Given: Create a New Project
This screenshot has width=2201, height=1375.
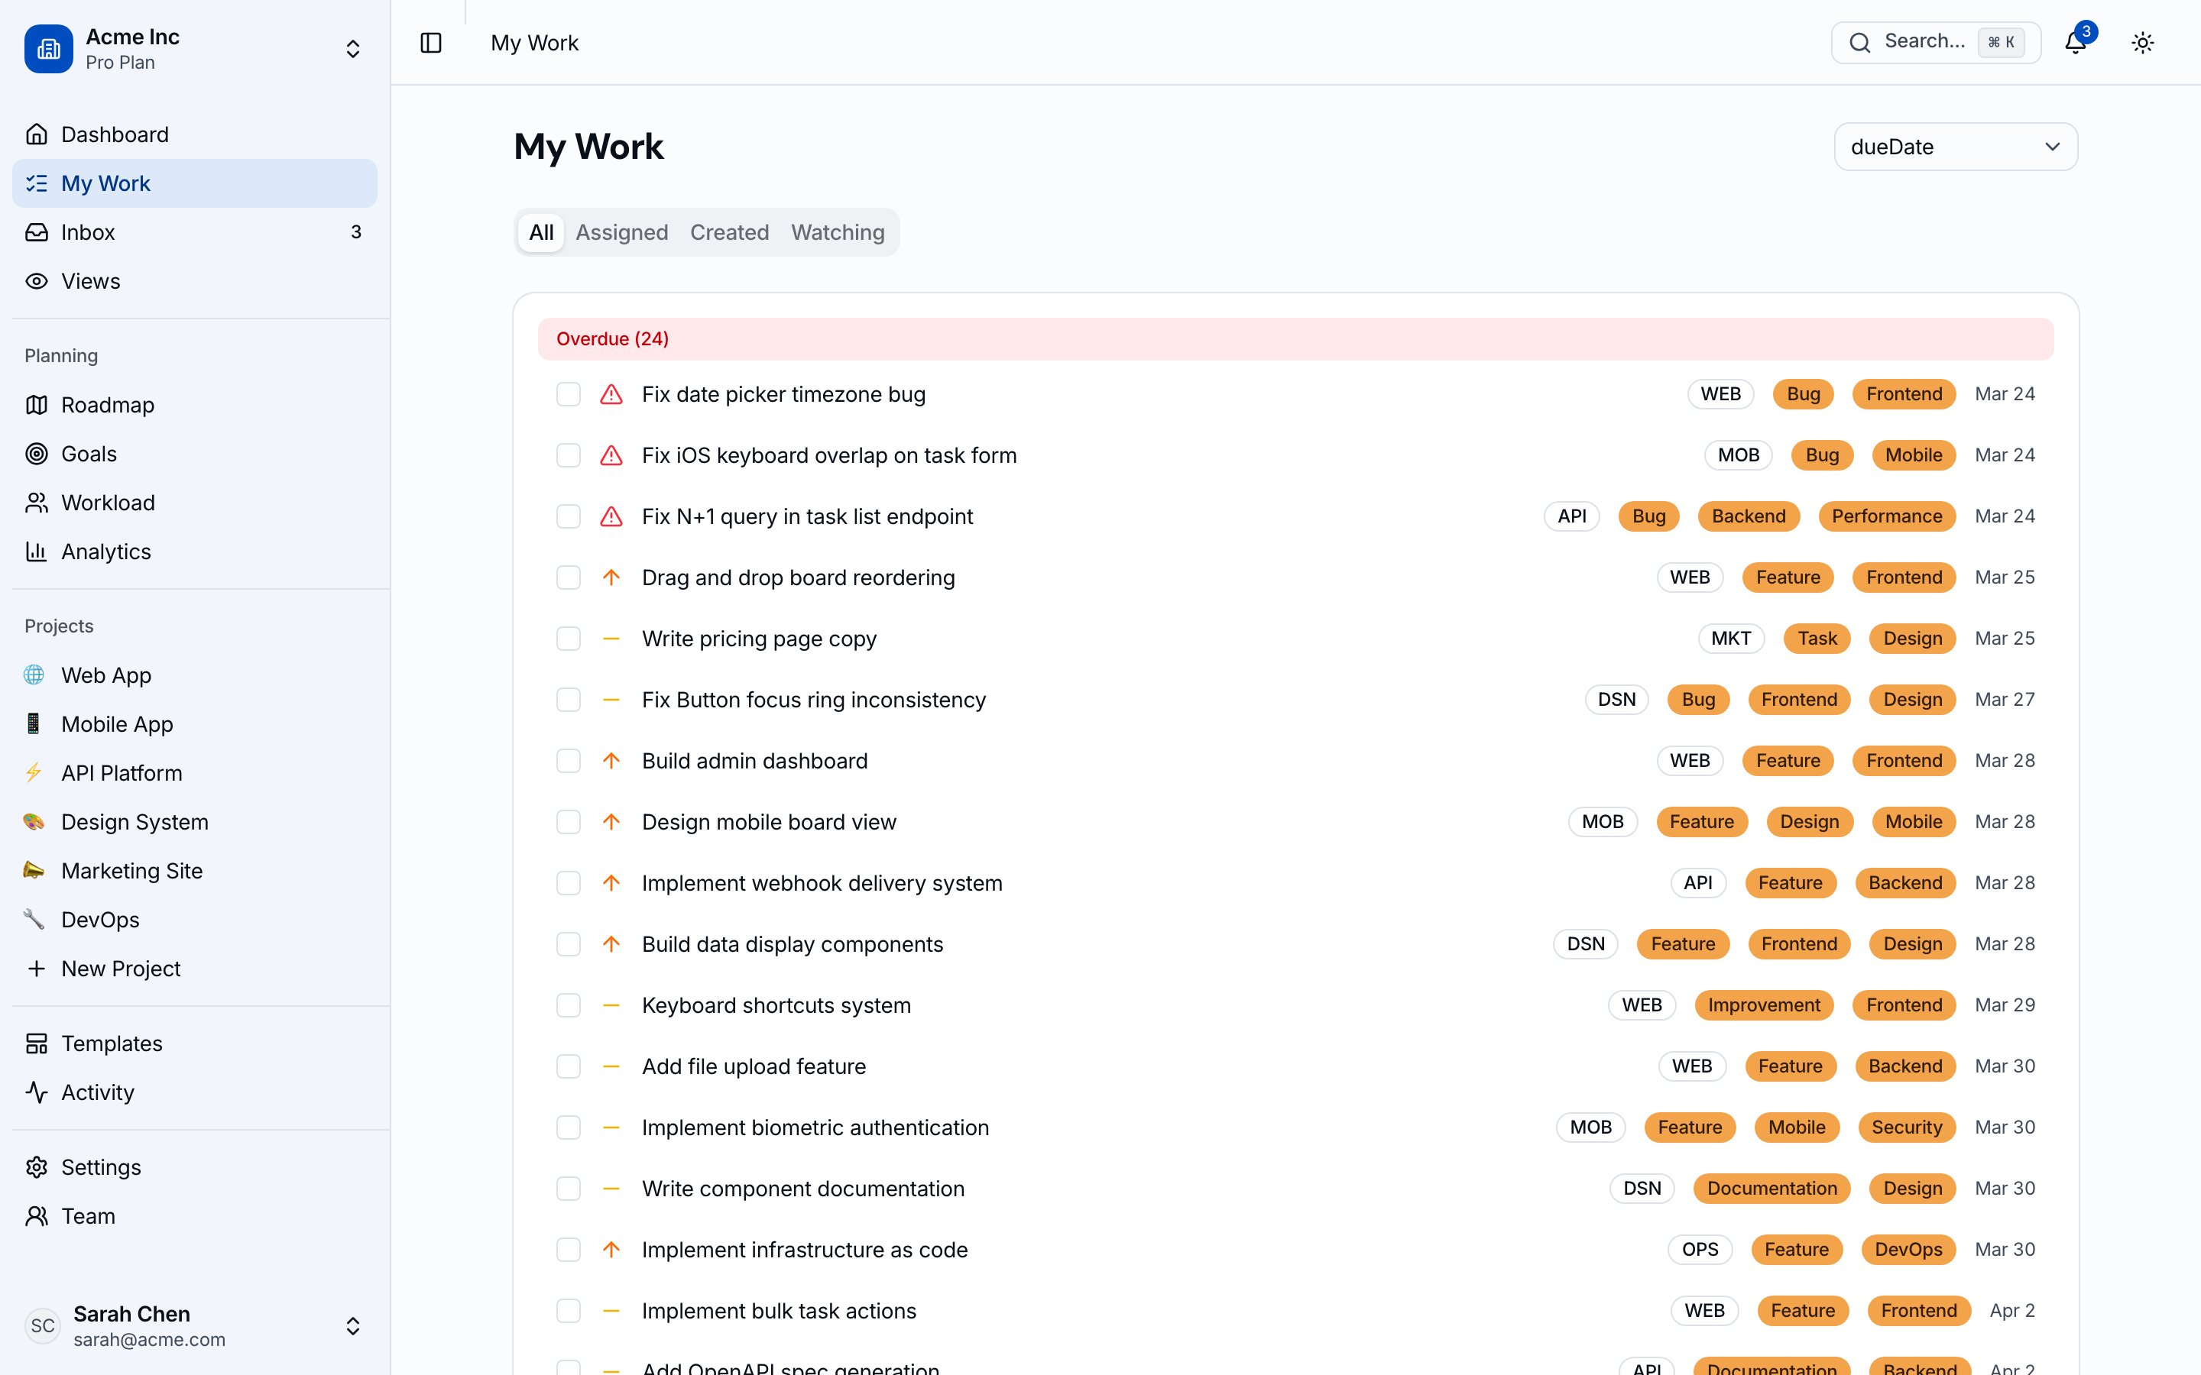Looking at the screenshot, I should point(121,969).
